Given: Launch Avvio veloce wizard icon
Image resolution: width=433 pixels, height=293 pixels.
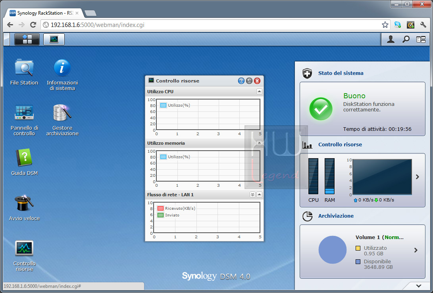Looking at the screenshot, I should coord(24,207).
